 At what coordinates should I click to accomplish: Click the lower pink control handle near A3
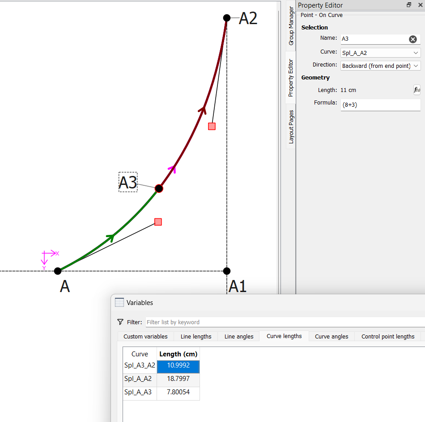click(158, 222)
